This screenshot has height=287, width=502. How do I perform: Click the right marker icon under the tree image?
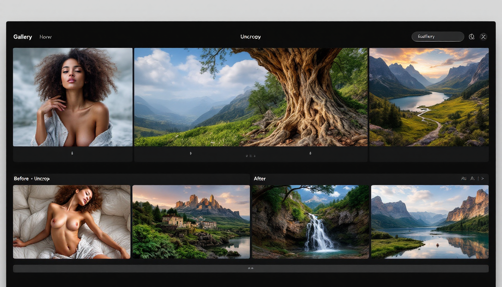(310, 153)
